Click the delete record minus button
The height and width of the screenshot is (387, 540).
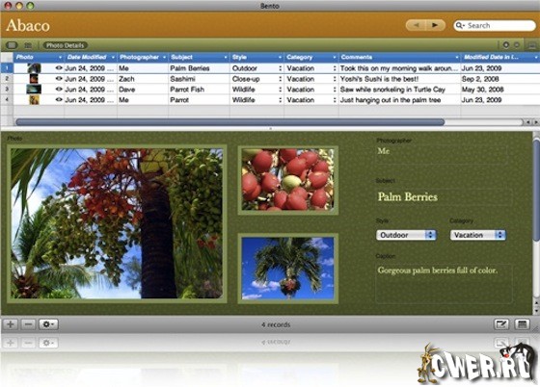click(29, 324)
